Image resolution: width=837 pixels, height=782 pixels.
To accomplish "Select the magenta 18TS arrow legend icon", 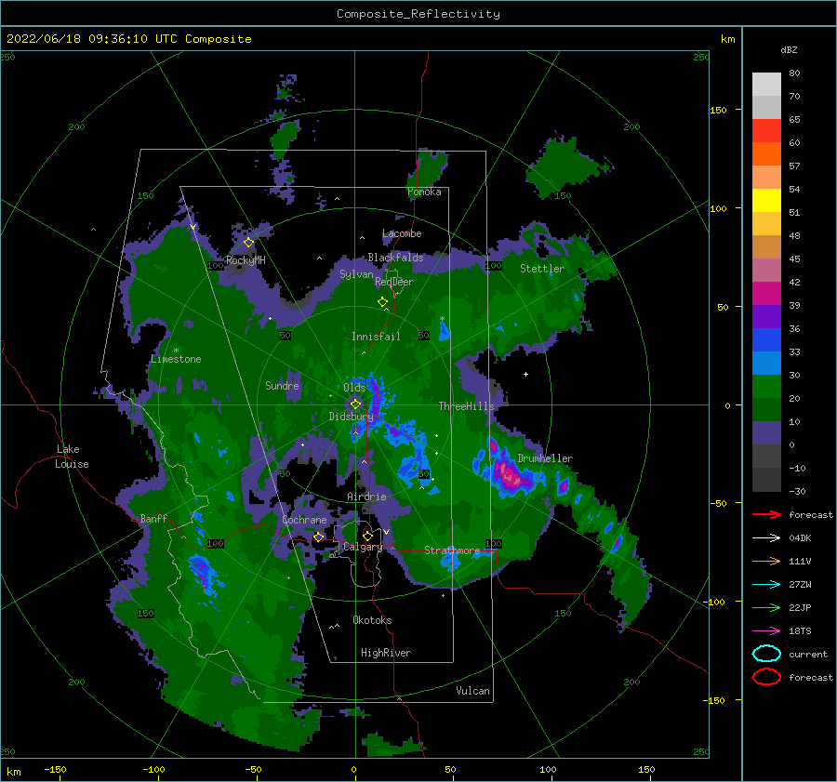I will (x=766, y=630).
